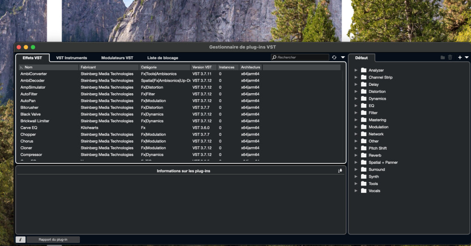Click the trash delete icon in collection panel
Screen dimensions: 471x246
point(450,57)
